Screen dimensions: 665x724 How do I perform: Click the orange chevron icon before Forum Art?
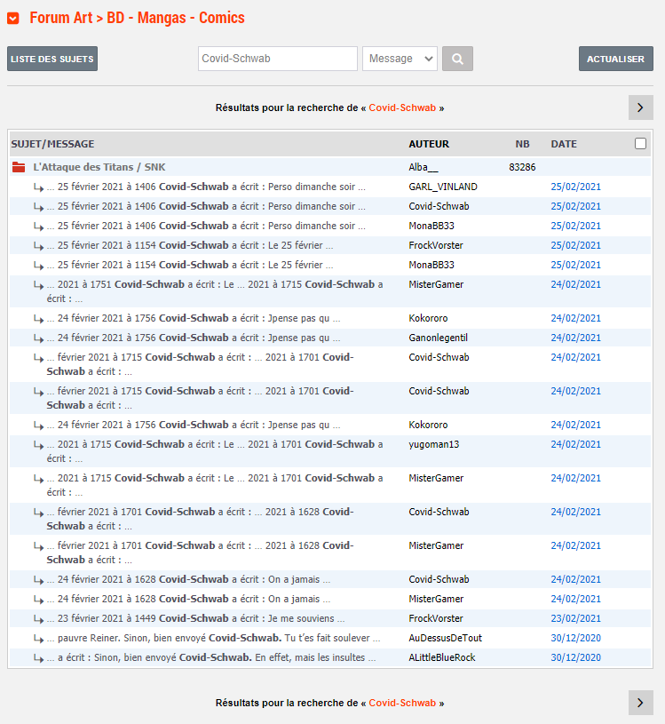pyautogui.click(x=13, y=19)
